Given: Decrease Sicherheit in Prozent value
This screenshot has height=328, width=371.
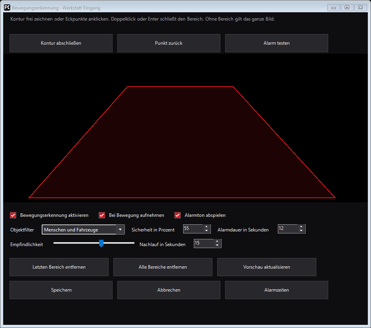Looking at the screenshot, I should (207, 231).
